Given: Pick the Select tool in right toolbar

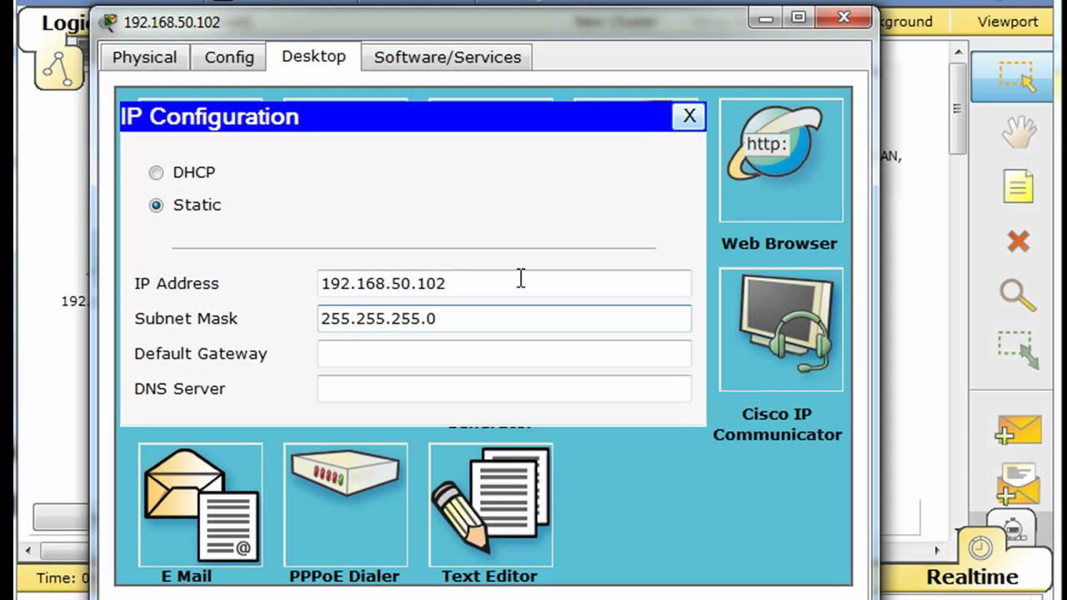Looking at the screenshot, I should tap(1018, 75).
